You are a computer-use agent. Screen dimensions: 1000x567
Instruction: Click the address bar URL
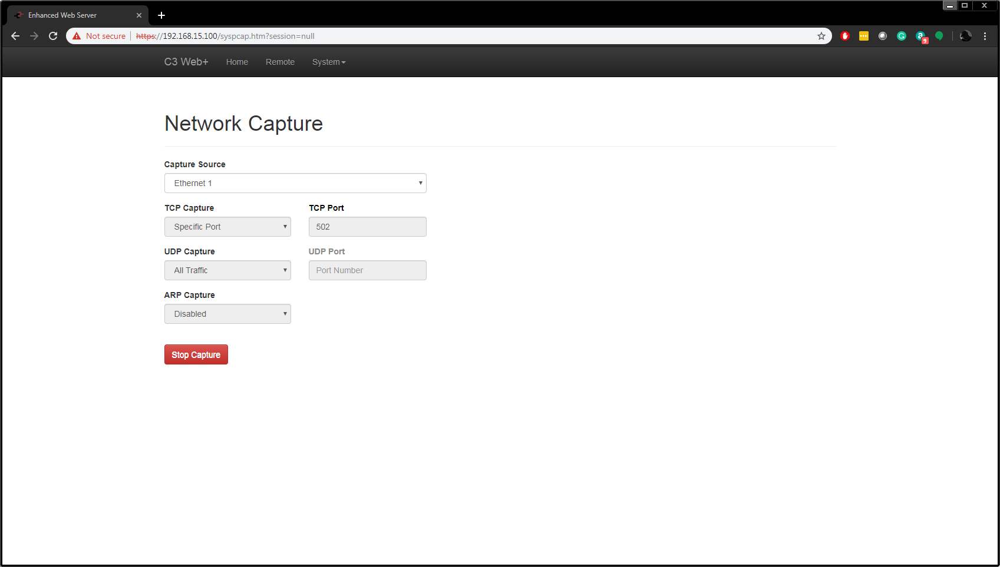pos(225,36)
